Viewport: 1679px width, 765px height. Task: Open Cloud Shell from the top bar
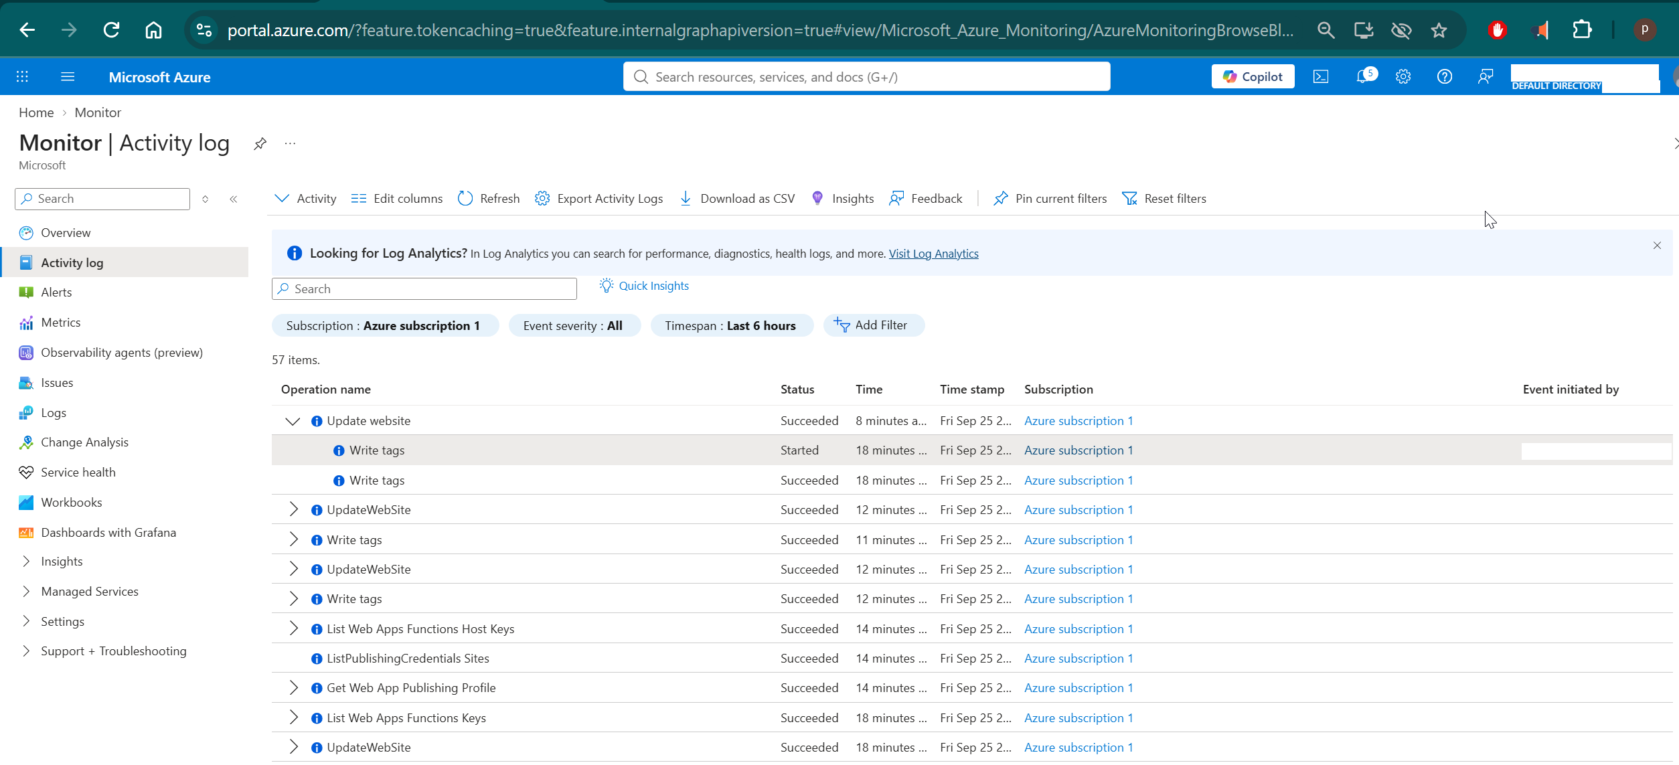pyautogui.click(x=1320, y=77)
